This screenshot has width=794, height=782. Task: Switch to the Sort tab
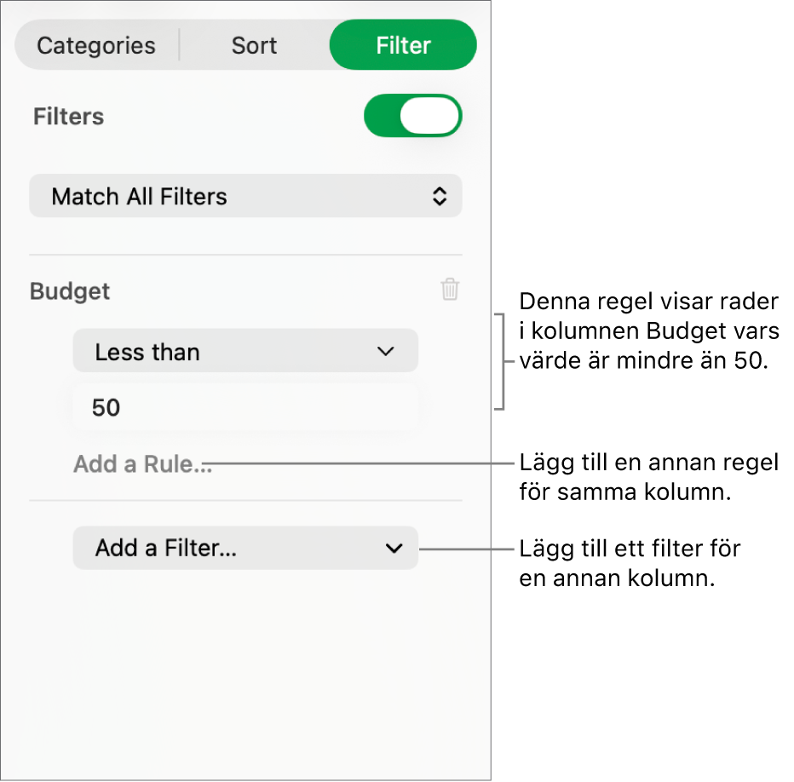coord(254,45)
